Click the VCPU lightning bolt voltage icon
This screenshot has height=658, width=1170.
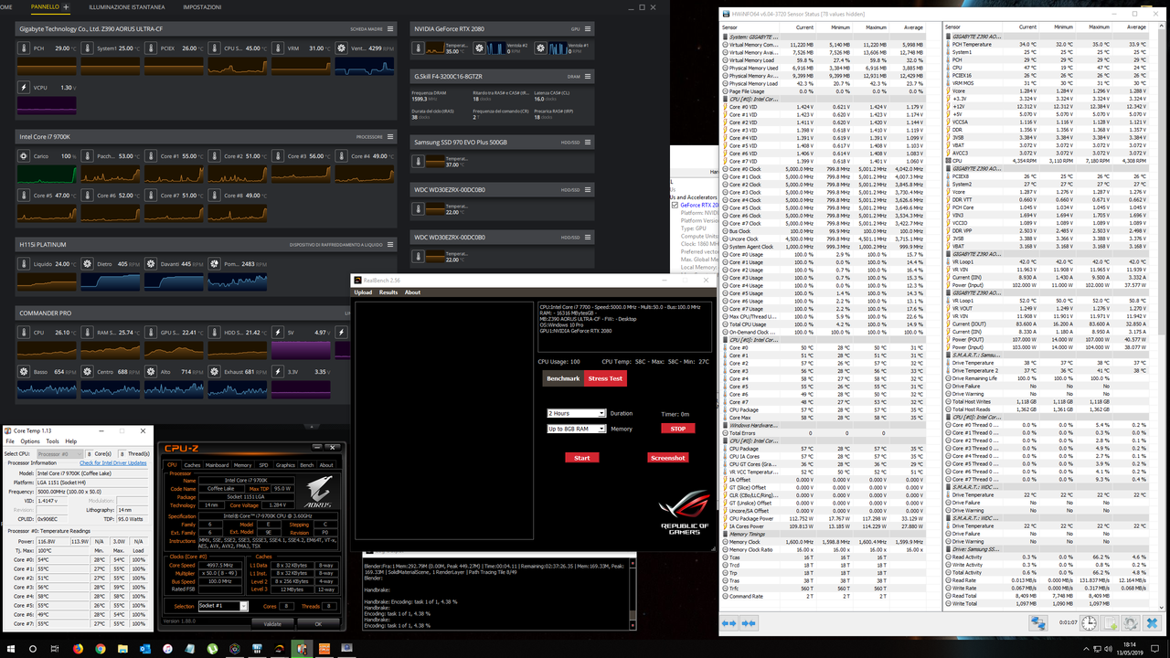(23, 87)
